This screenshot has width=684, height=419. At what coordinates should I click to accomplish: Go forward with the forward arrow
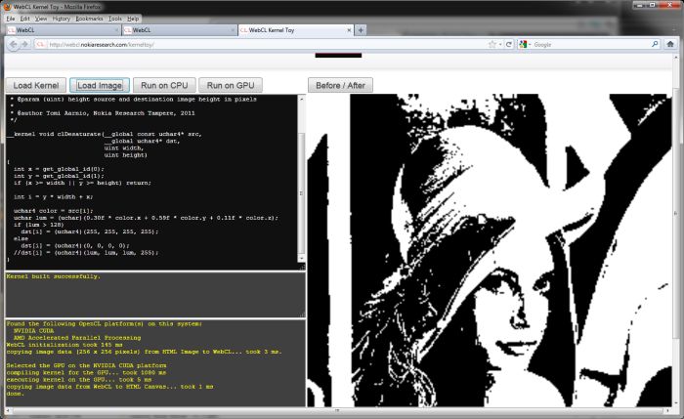tap(24, 45)
